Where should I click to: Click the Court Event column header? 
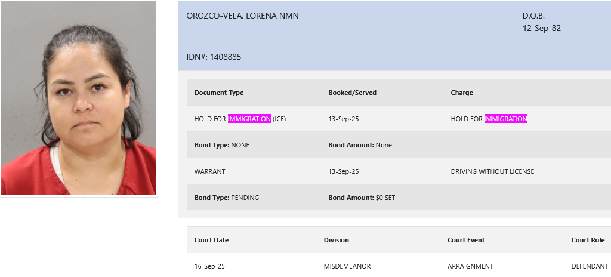tap(466, 241)
